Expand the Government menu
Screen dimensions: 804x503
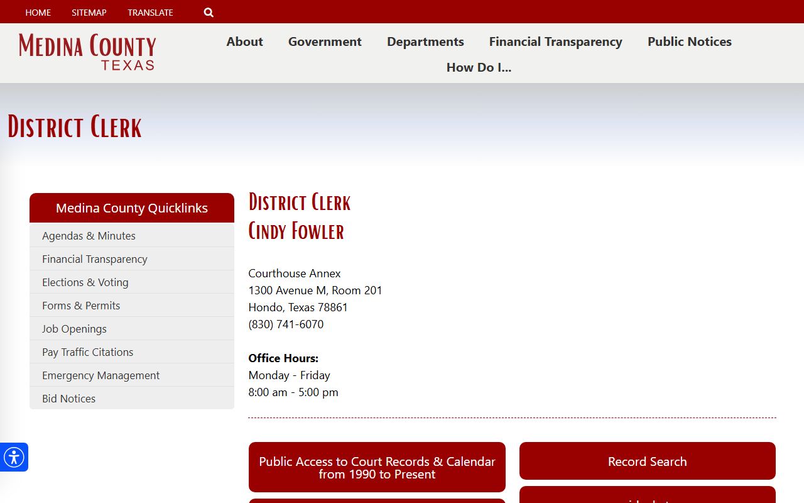tap(325, 41)
